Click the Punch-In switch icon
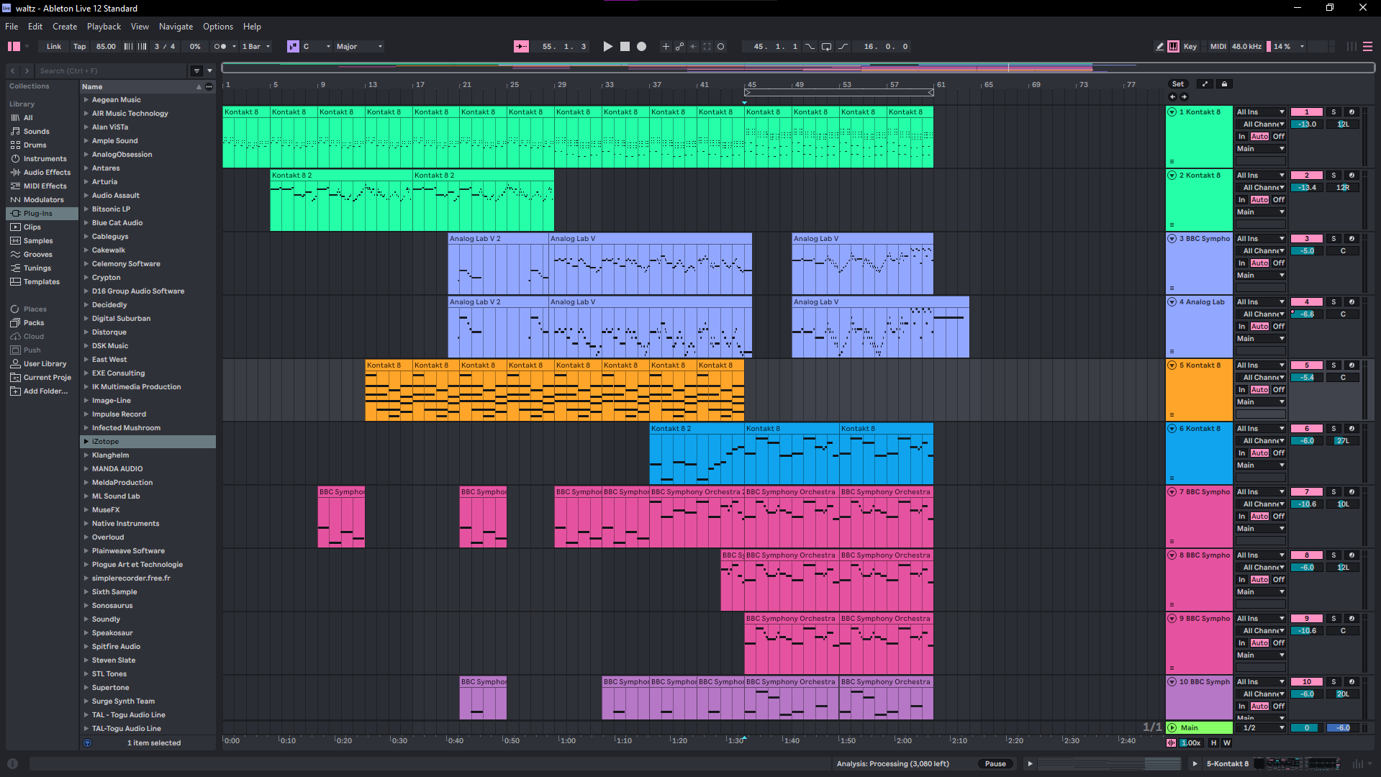 point(810,47)
